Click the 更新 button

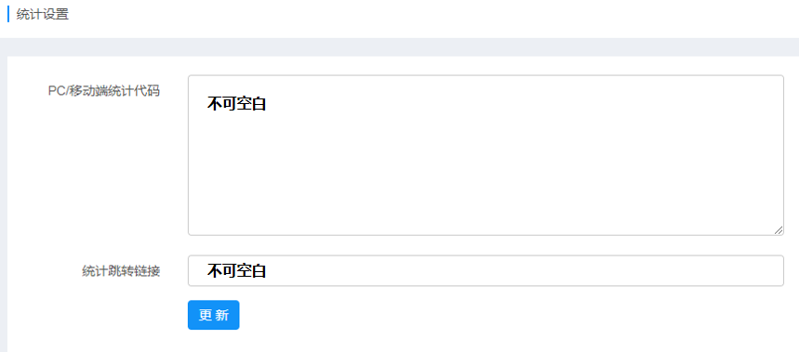coord(214,315)
